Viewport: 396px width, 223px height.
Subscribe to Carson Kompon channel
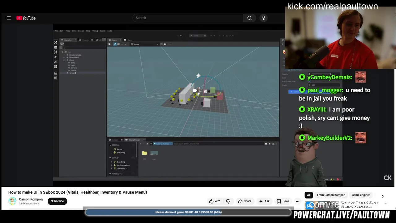pyautogui.click(x=57, y=201)
